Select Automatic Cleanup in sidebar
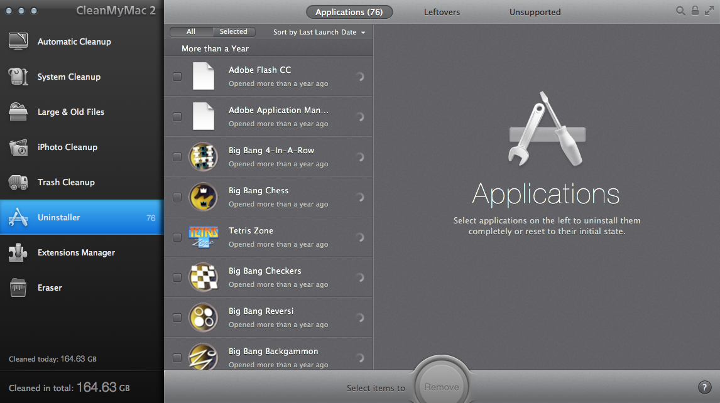Screen dimensions: 720x403 82,41
